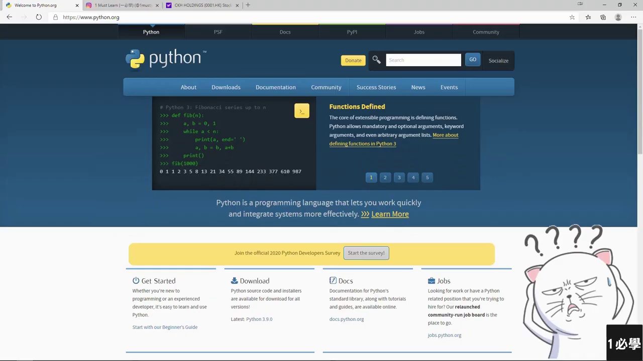Switch to the PyPI top tab
The image size is (643, 361).
coord(352,32)
